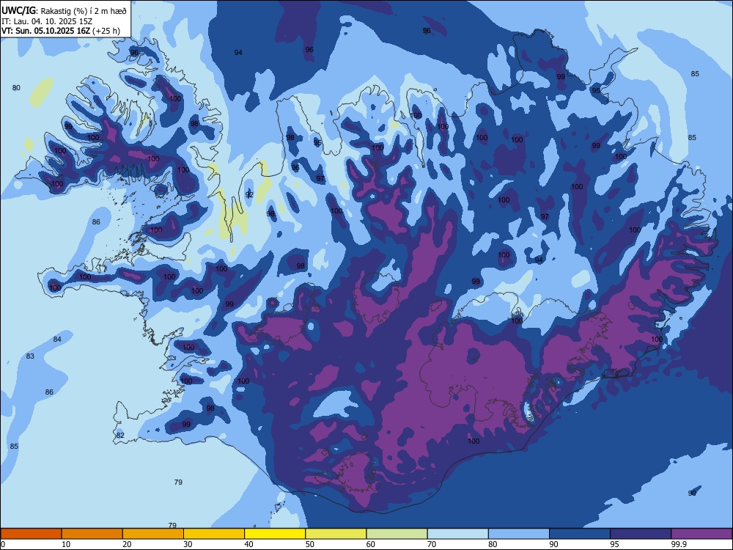Viewport: 733px width, 550px height.
Task: Click the dark orange 0–10 legend color block
Action: [31, 534]
